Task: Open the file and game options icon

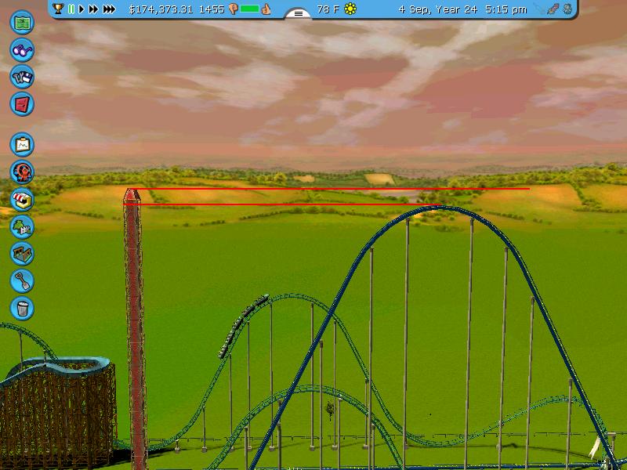Action: pyautogui.click(x=22, y=77)
